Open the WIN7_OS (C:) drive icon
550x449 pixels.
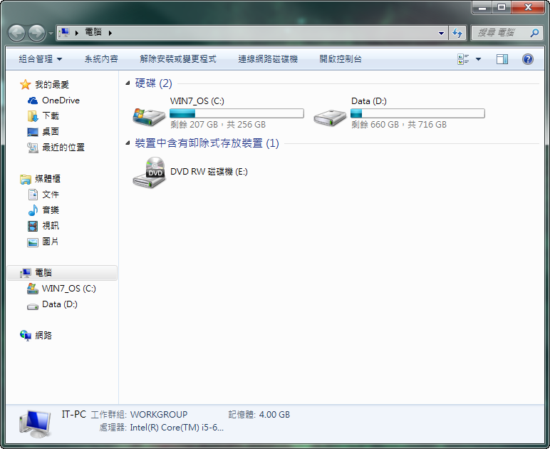pos(149,115)
